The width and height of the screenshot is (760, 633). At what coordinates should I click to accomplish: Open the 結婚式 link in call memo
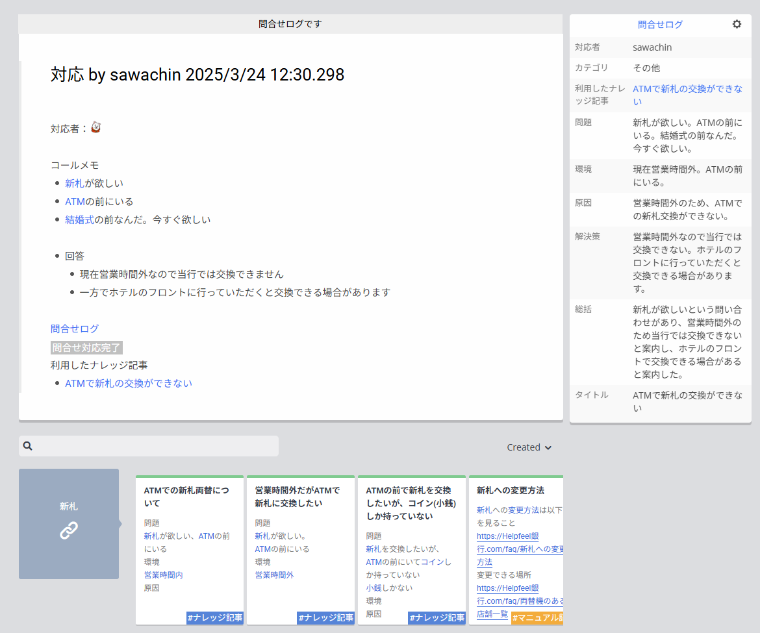(79, 219)
